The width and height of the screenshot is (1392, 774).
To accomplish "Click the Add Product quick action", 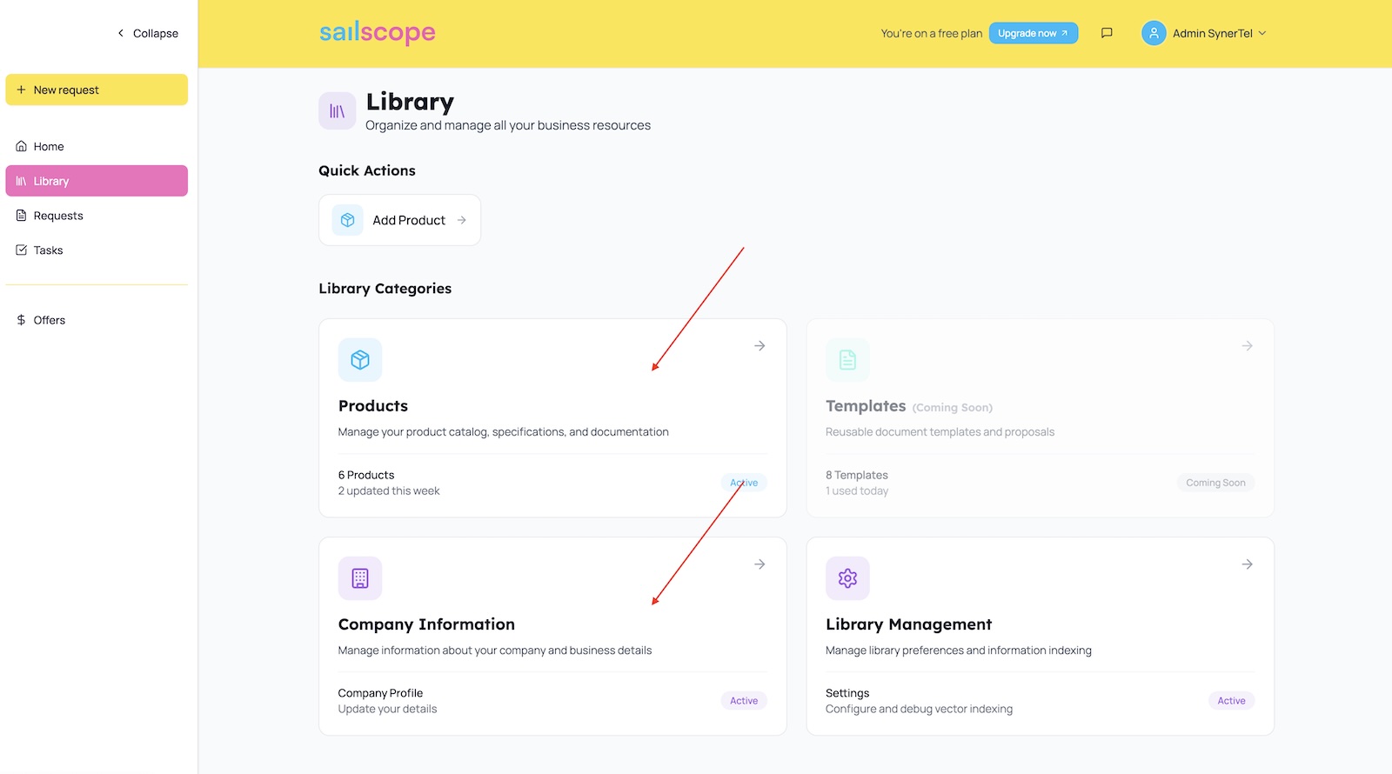I will (399, 220).
